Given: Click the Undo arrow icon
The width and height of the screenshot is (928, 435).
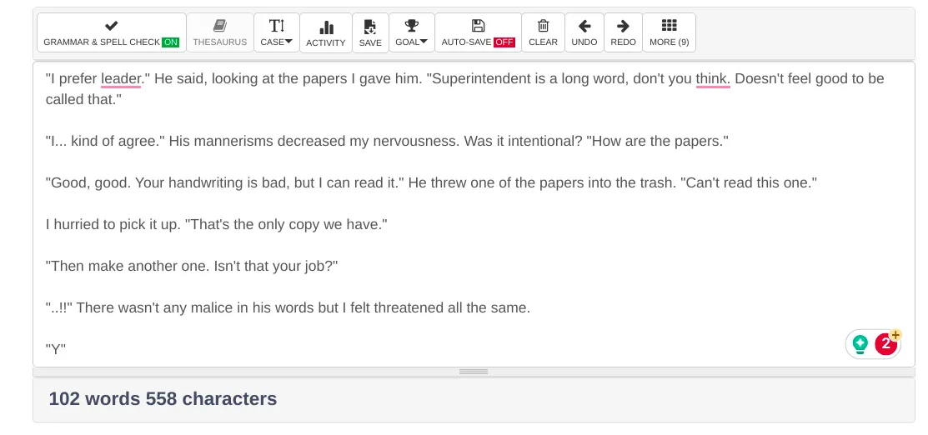Looking at the screenshot, I should 584,26.
